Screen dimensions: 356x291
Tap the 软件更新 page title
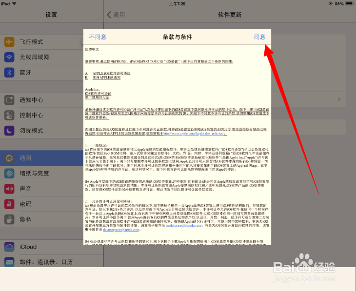click(230, 15)
